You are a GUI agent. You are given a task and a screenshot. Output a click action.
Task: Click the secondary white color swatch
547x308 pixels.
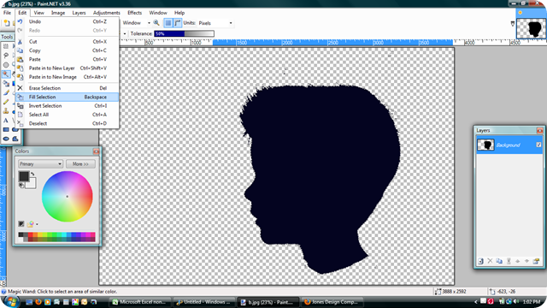(x=32, y=183)
